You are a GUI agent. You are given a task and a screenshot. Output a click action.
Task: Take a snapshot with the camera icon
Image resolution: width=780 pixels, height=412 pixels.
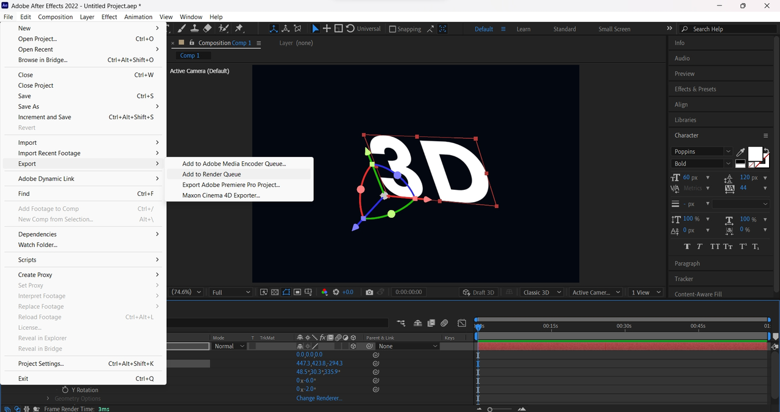click(x=369, y=292)
